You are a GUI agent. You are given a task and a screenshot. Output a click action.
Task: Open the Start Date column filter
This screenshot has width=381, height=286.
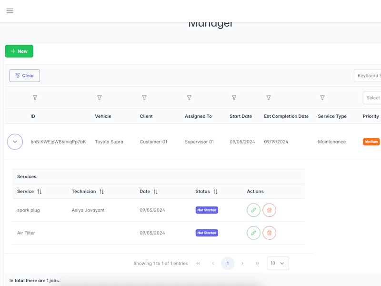click(234, 98)
